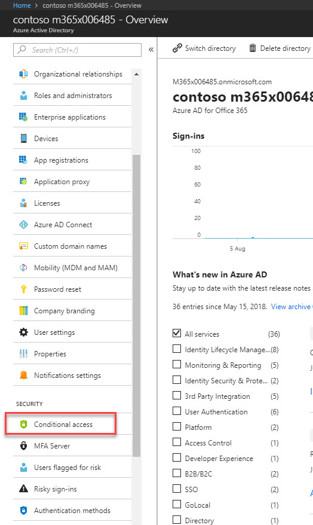
Task: Click the Authentication methods shield icon
Action: pyautogui.click(x=23, y=510)
